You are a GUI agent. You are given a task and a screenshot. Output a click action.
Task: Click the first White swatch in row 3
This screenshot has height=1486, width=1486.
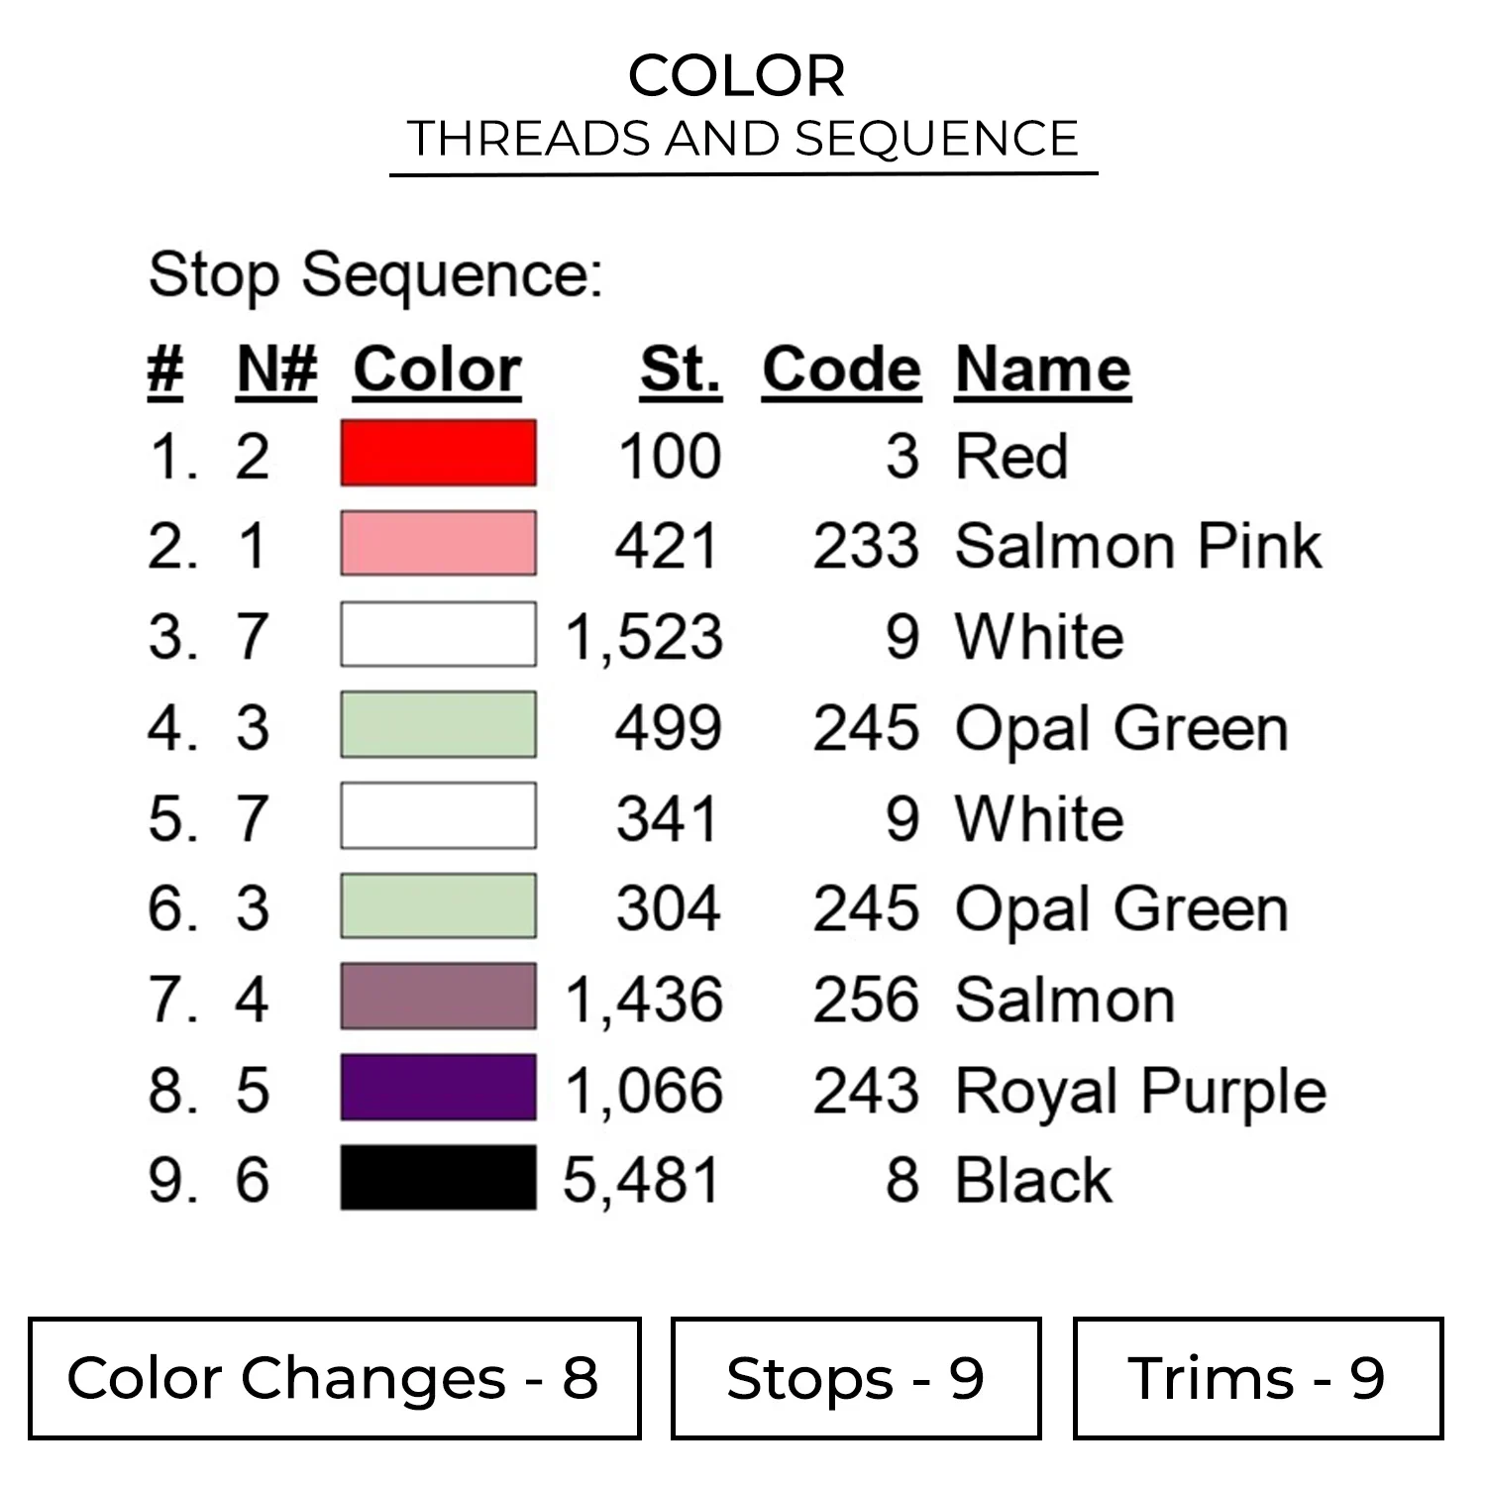tap(438, 634)
